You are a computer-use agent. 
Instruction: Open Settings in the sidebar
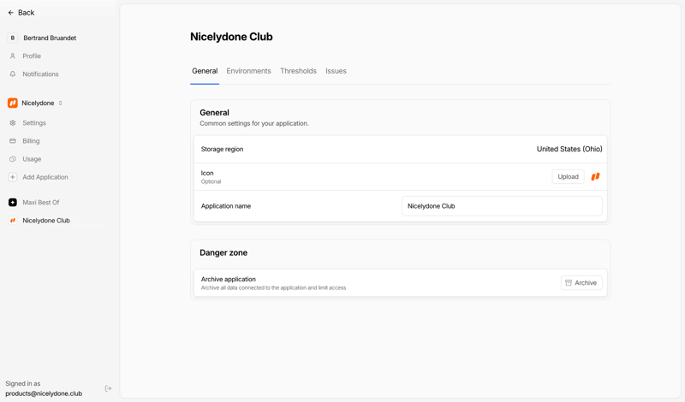pyautogui.click(x=34, y=123)
